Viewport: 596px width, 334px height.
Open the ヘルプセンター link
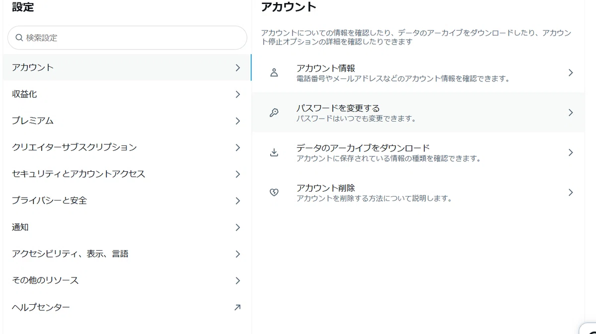[x=127, y=307]
